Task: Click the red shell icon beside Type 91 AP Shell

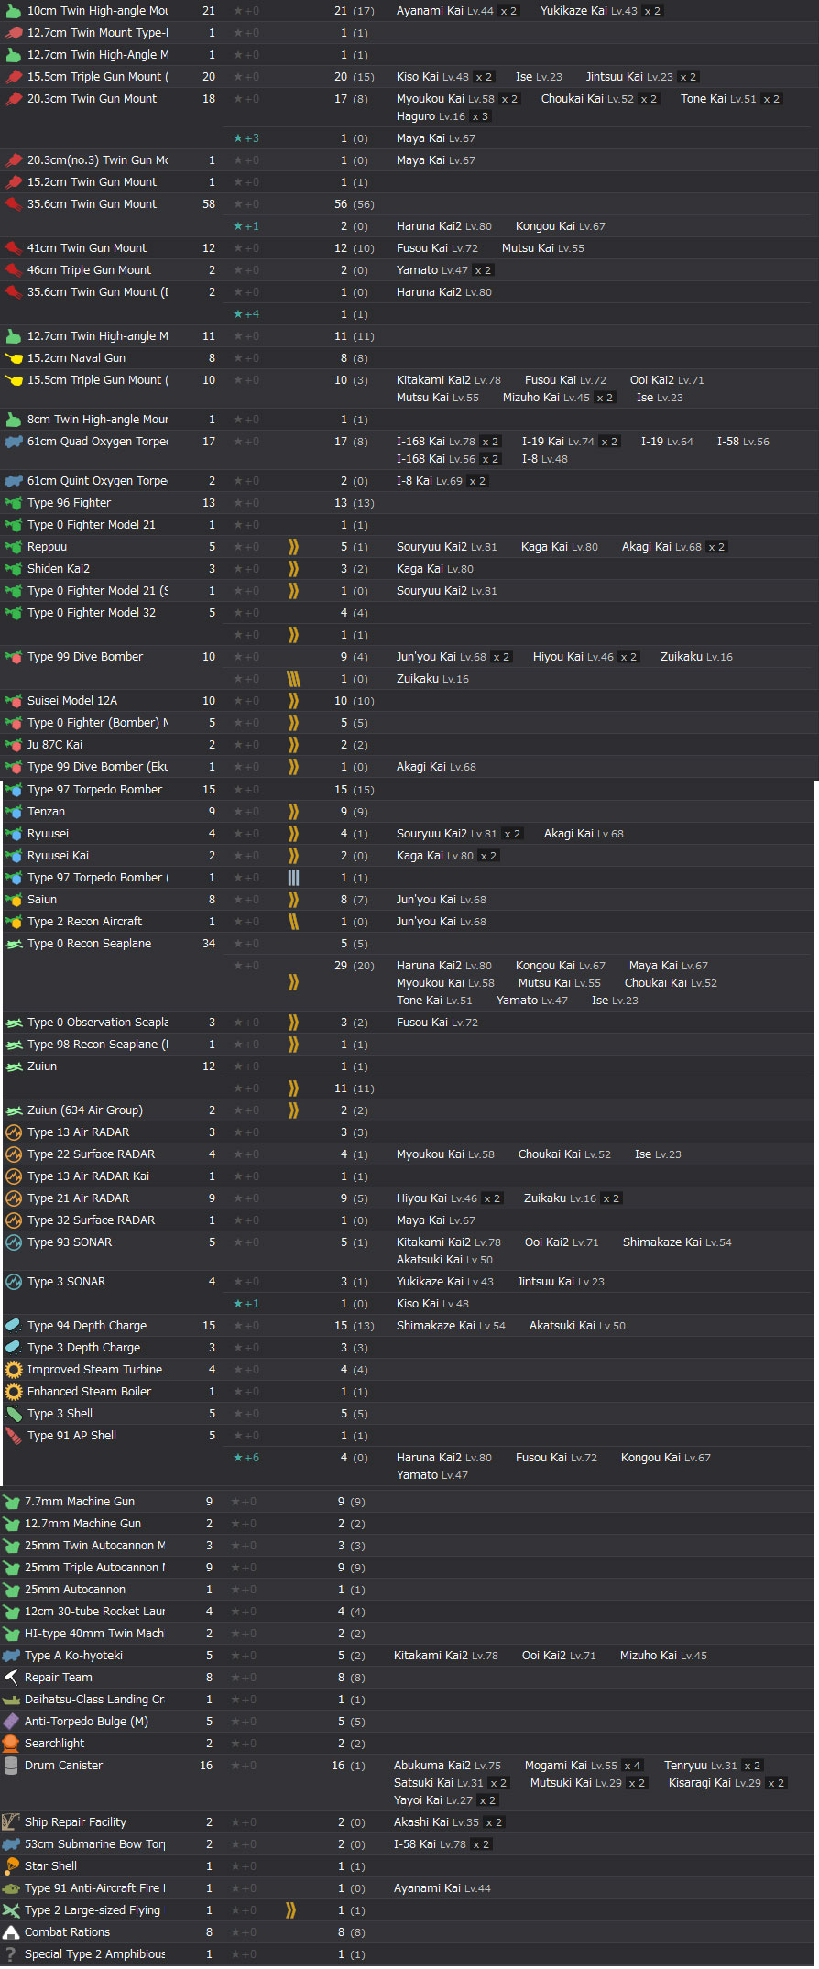Action: tap(14, 1436)
